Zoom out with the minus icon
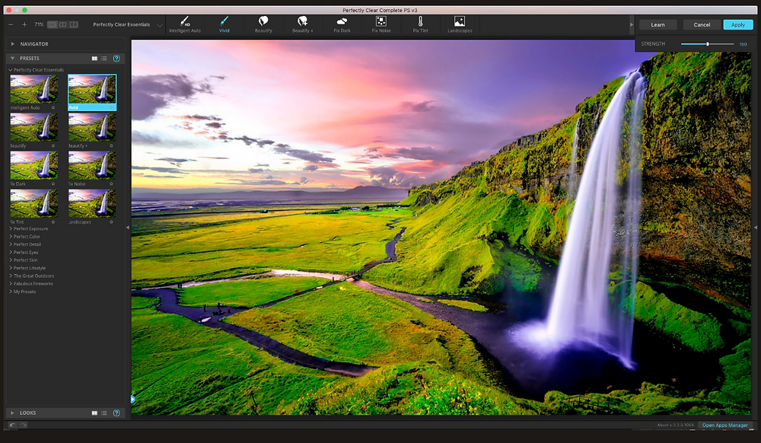The height and width of the screenshot is (443, 761). [11, 24]
